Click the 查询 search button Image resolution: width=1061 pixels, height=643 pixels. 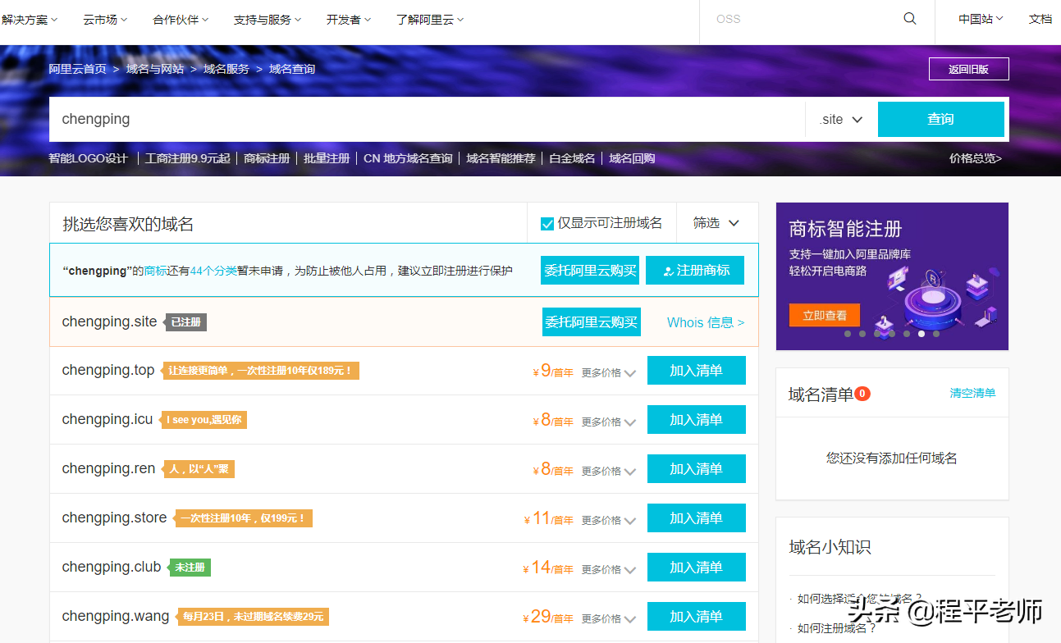(941, 119)
